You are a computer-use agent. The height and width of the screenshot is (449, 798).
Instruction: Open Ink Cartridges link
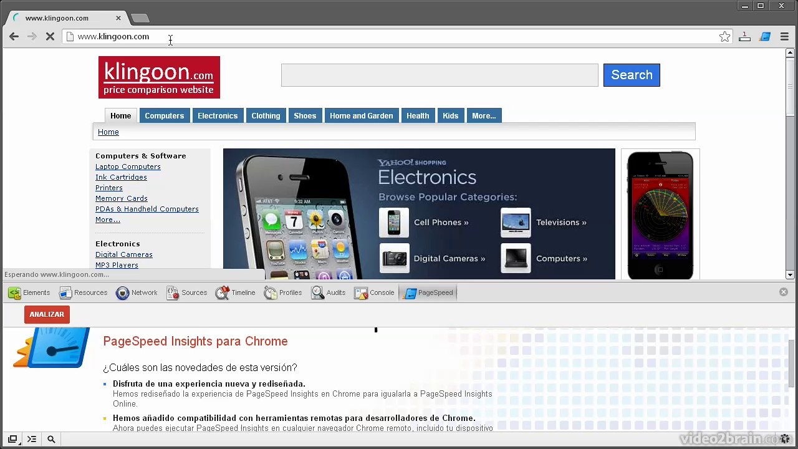(x=121, y=177)
